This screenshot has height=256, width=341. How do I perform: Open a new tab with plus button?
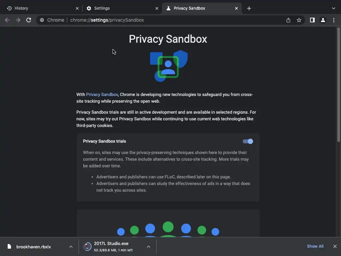pos(249,8)
